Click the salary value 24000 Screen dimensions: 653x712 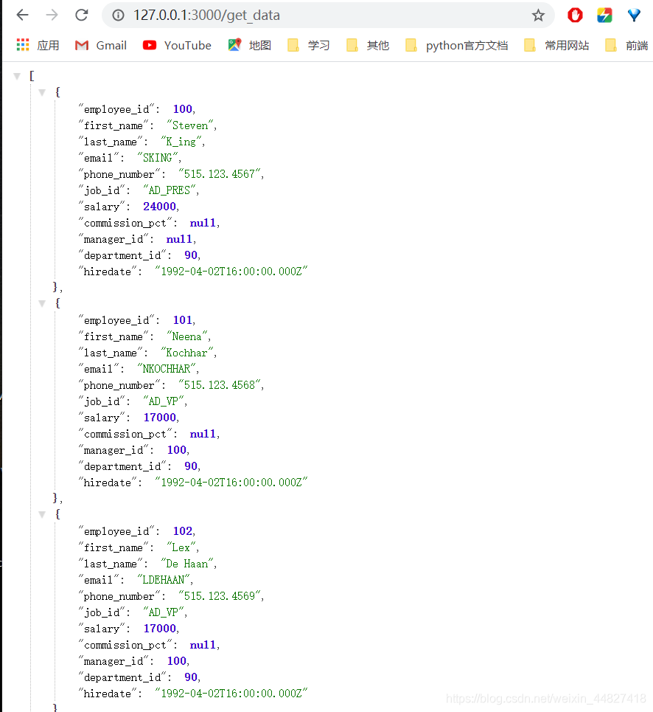[160, 207]
